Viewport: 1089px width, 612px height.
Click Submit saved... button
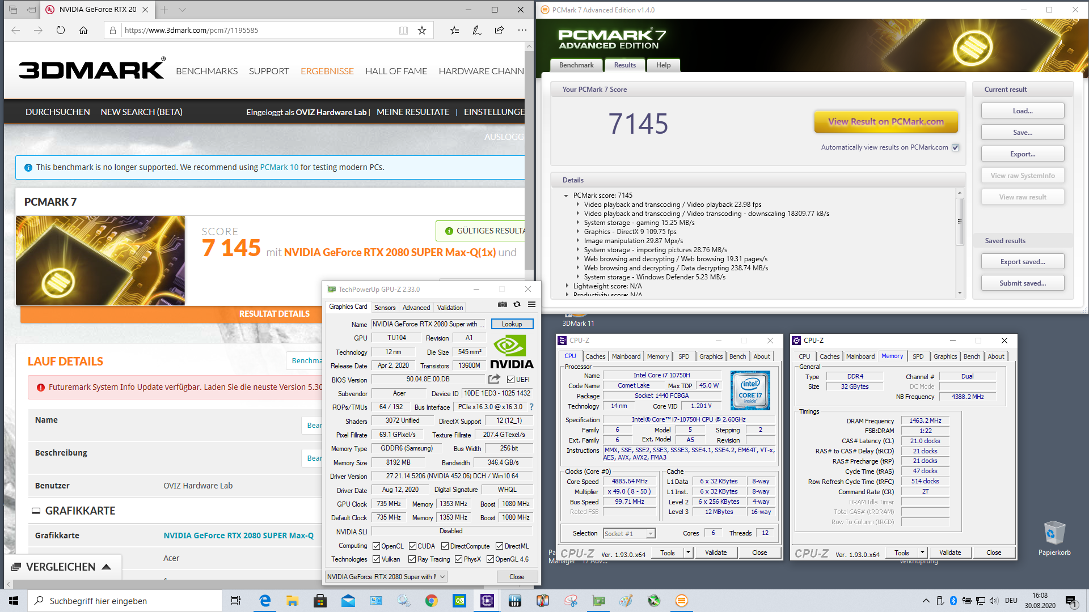pos(1023,283)
